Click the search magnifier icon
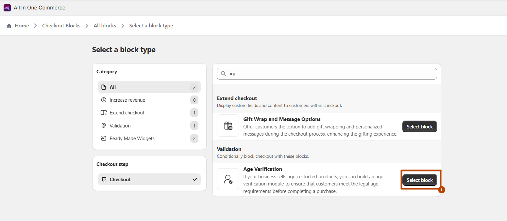The image size is (507, 221). (x=224, y=74)
